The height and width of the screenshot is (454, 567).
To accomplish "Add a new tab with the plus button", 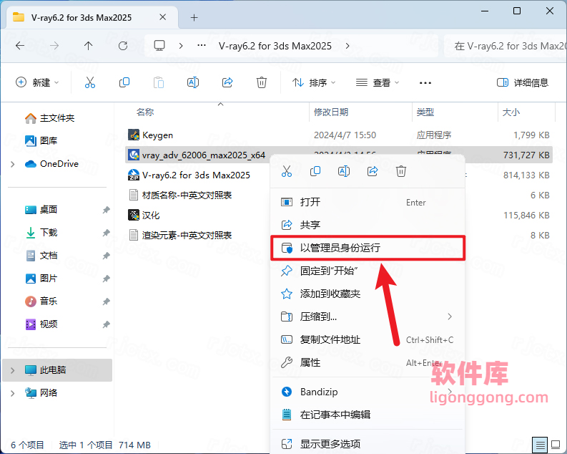I will tap(194, 17).
